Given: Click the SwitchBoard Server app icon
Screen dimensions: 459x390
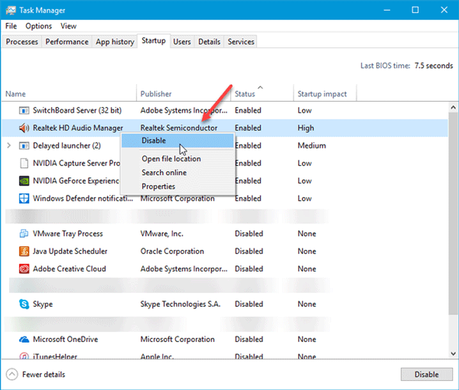Looking at the screenshot, I should pyautogui.click(x=24, y=111).
